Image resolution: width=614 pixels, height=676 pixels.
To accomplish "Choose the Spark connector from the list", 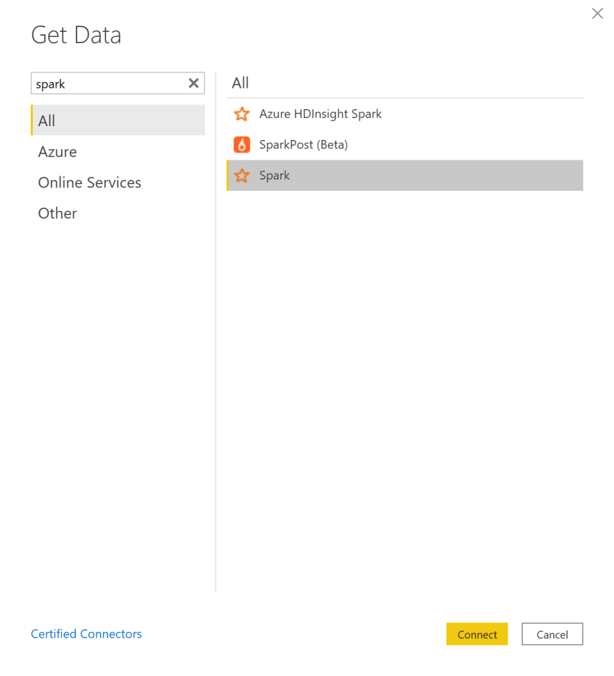I will tap(274, 175).
